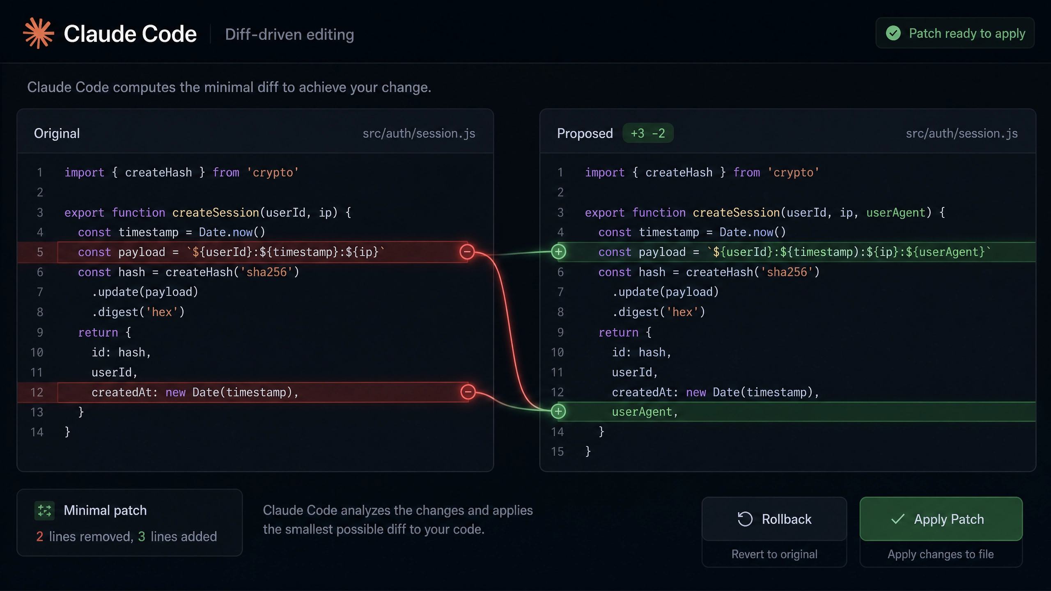
Task: Click the Diff-driven editing subtitle
Action: point(289,34)
